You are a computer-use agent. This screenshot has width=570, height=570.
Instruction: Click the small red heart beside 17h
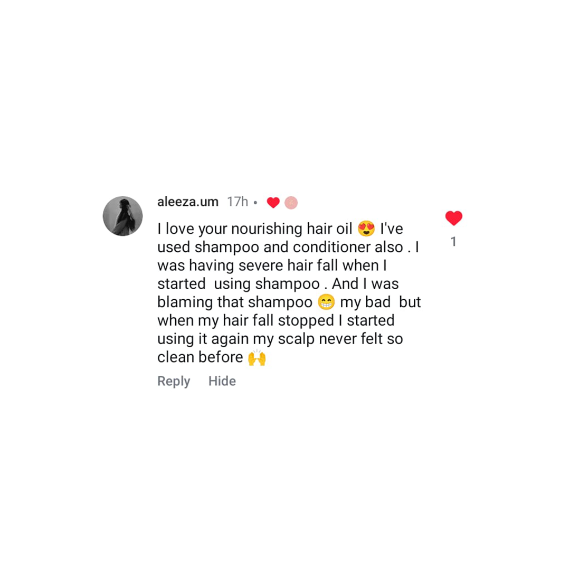(273, 203)
